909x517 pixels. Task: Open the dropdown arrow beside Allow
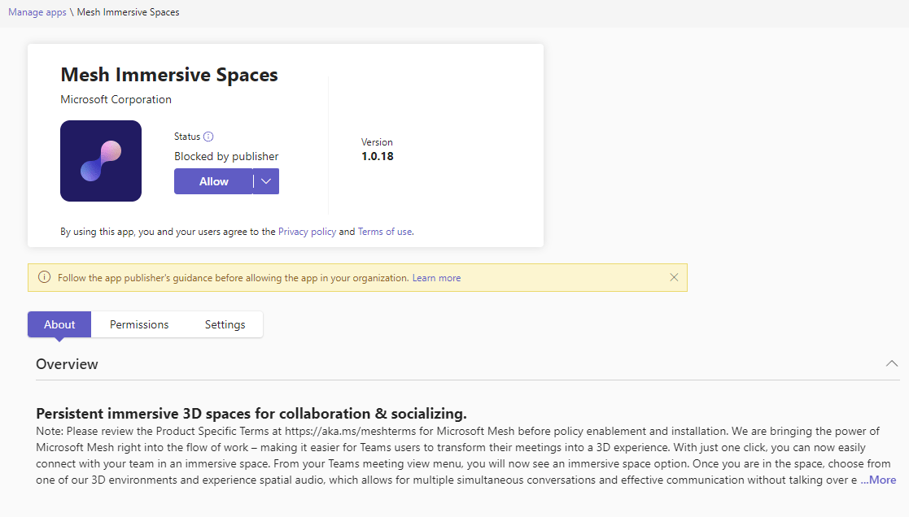coord(266,181)
